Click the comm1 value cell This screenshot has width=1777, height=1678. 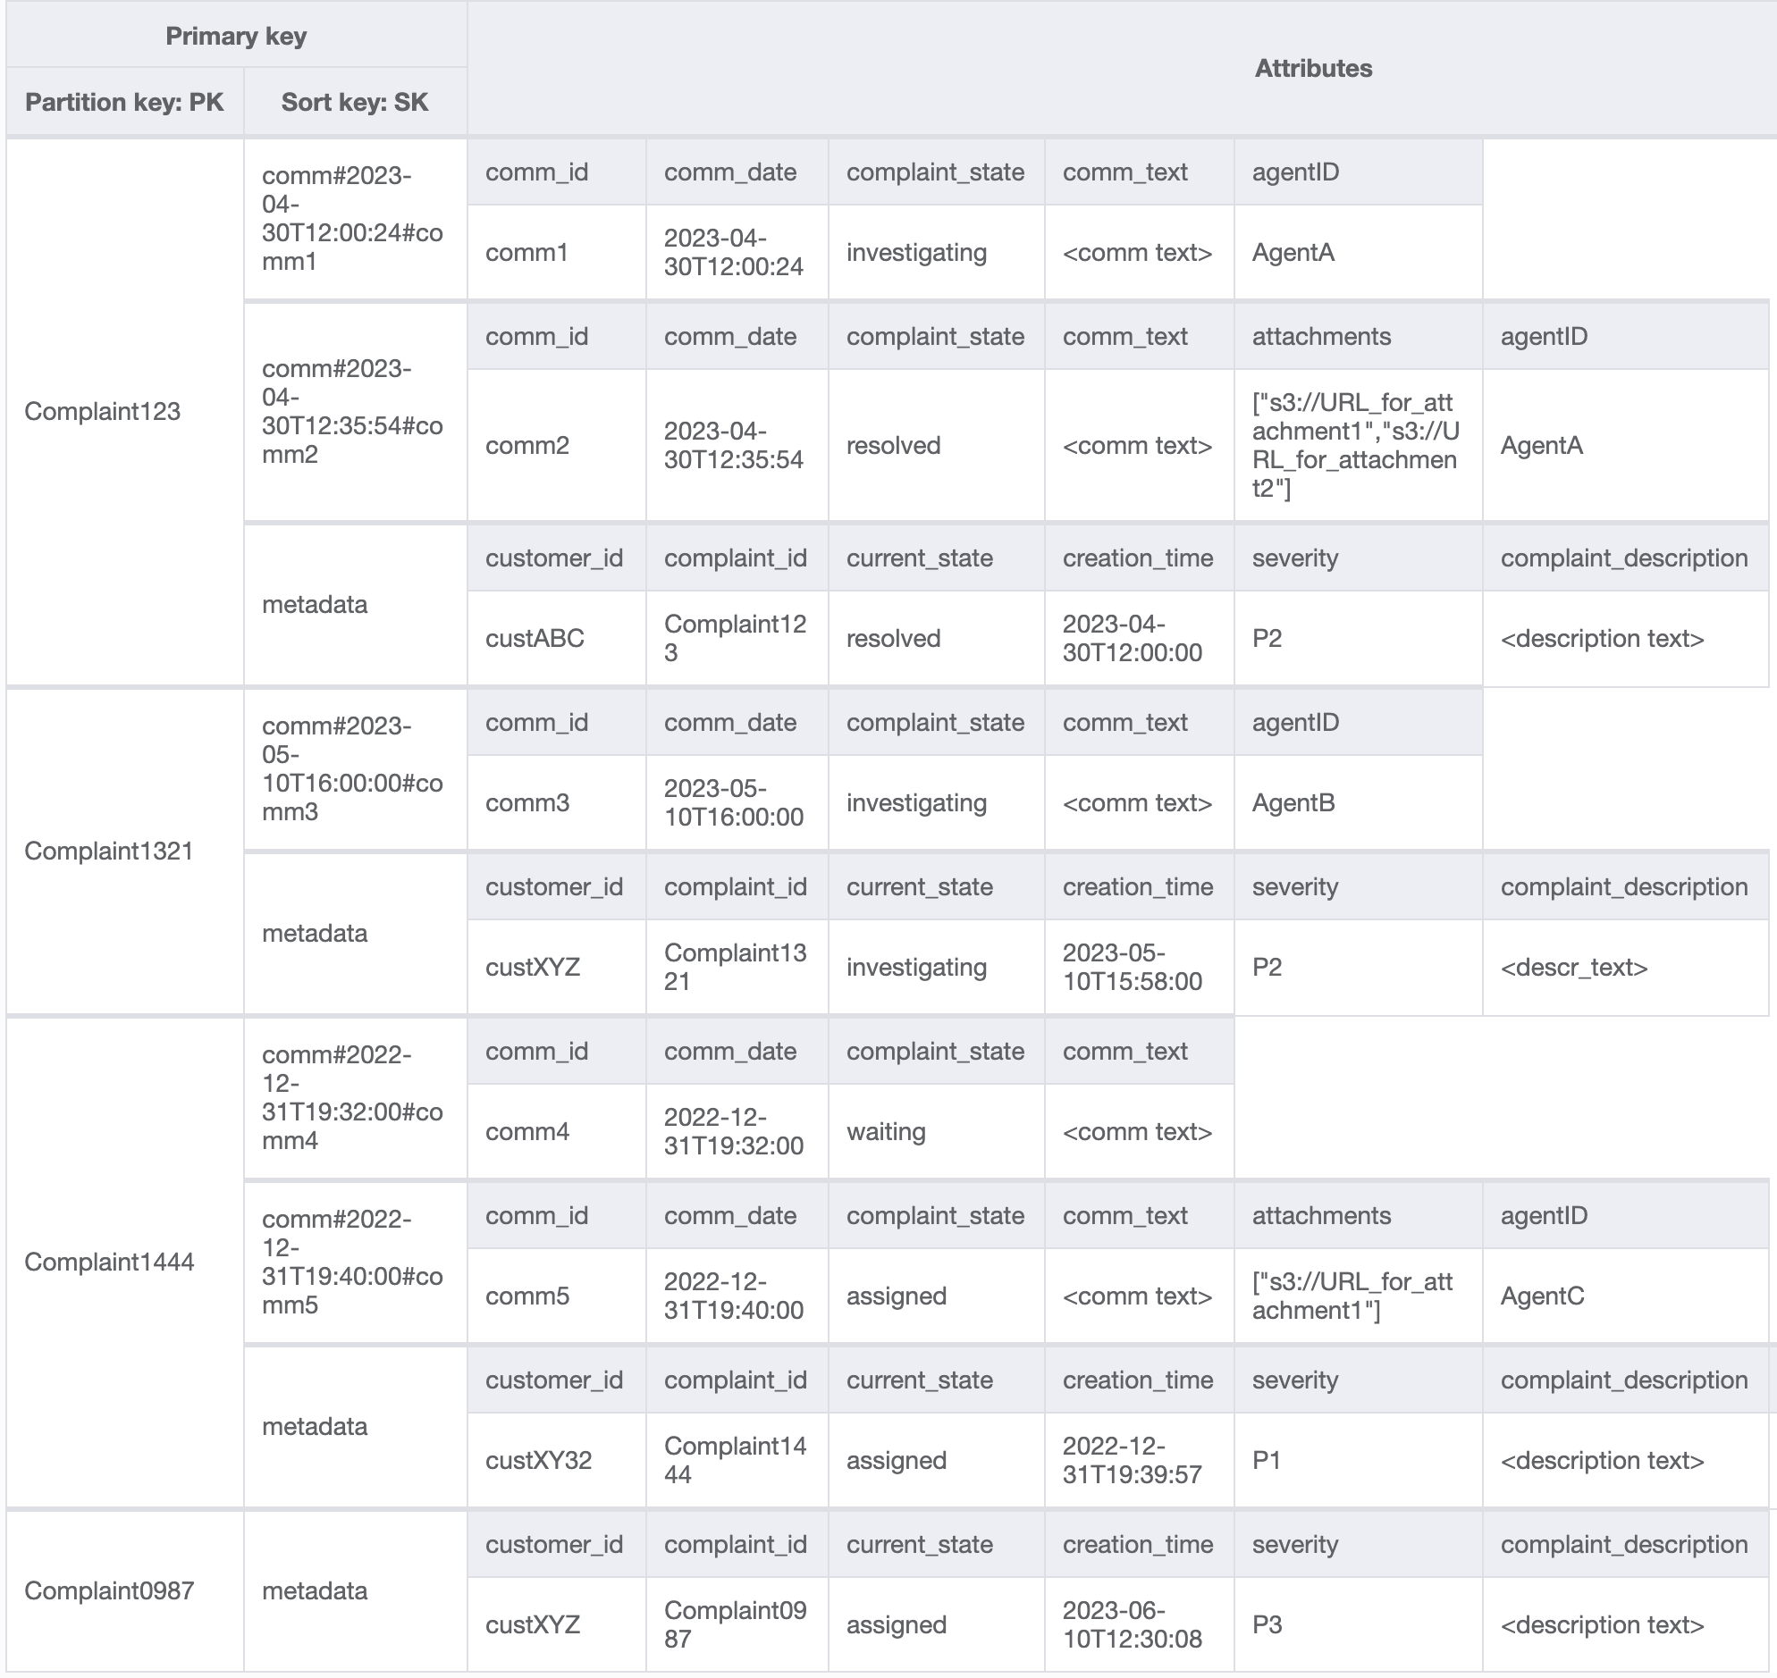pyautogui.click(x=527, y=253)
